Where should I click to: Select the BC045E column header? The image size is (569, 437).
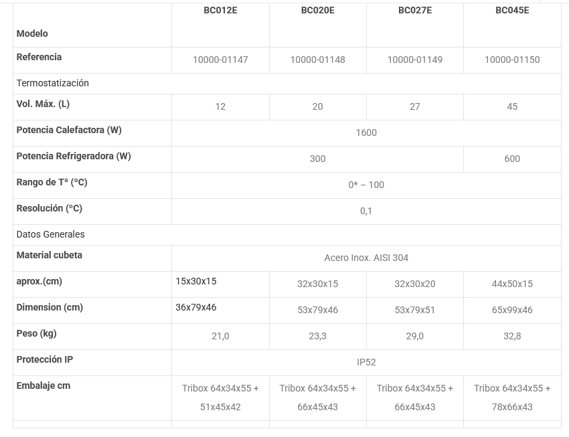click(x=512, y=11)
